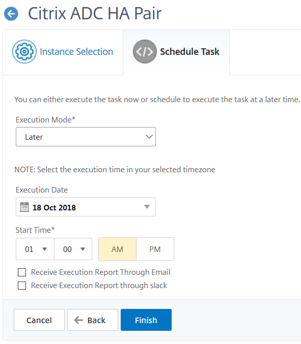Select the Schedule Task tab

(176, 52)
